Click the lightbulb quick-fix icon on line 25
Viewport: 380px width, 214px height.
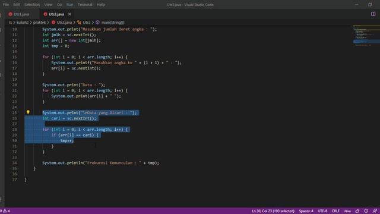tap(28, 112)
